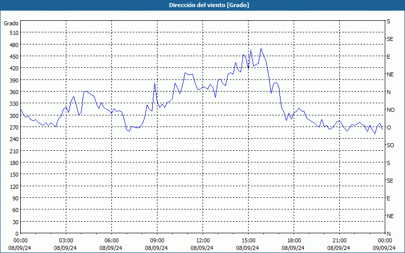Click the 08/09/24 date beneath 03:00

click(65, 248)
